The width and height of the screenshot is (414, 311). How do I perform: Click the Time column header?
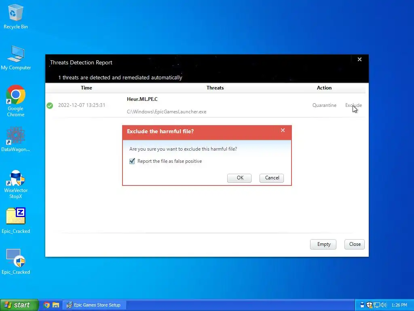(x=87, y=88)
